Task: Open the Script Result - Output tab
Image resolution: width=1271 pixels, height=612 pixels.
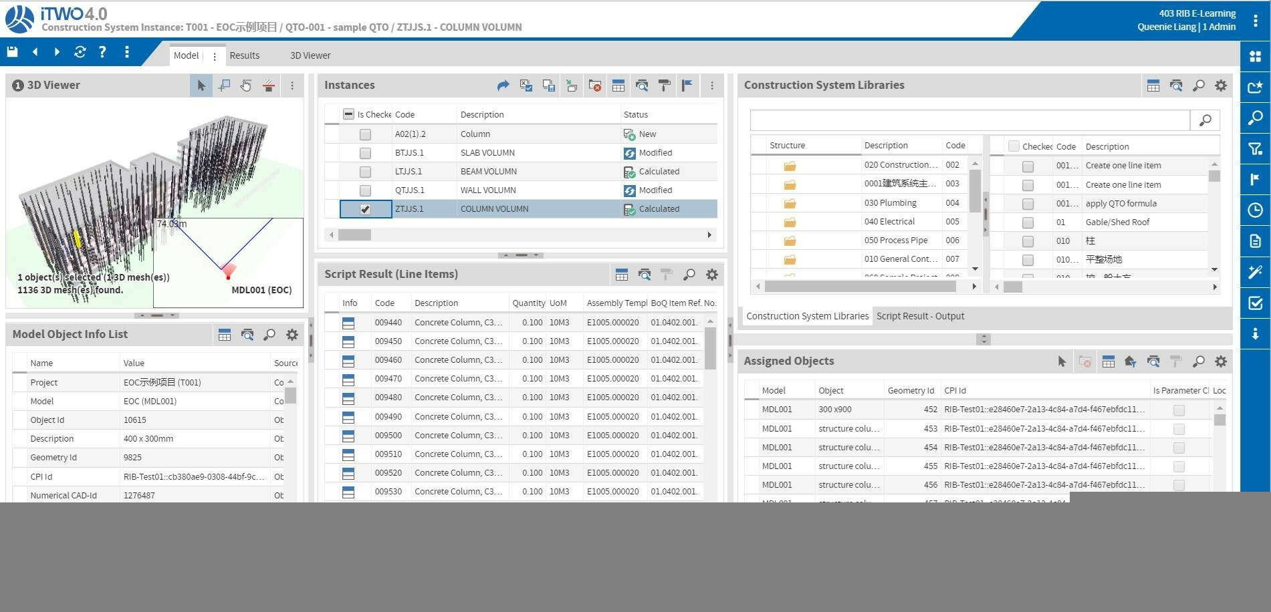Action: [921, 315]
